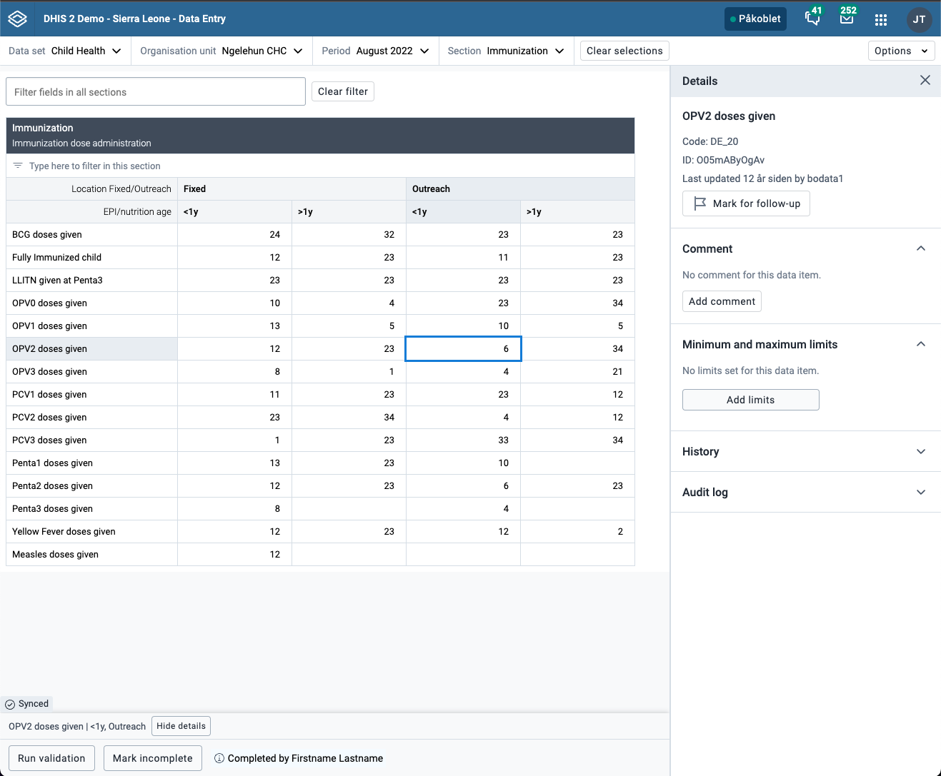941x776 pixels.
Task: Open the Period August 2022 selector
Action: (x=375, y=51)
